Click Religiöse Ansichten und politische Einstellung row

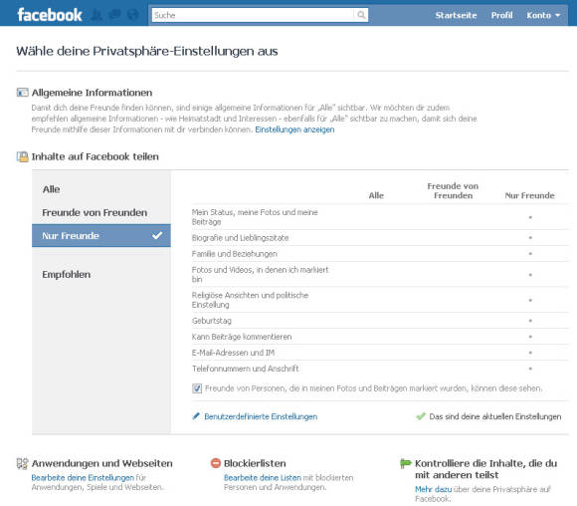click(x=380, y=300)
